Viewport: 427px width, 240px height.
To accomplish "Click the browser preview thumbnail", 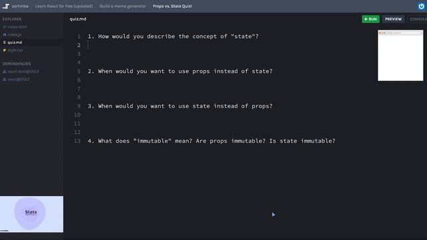I will tap(400, 55).
